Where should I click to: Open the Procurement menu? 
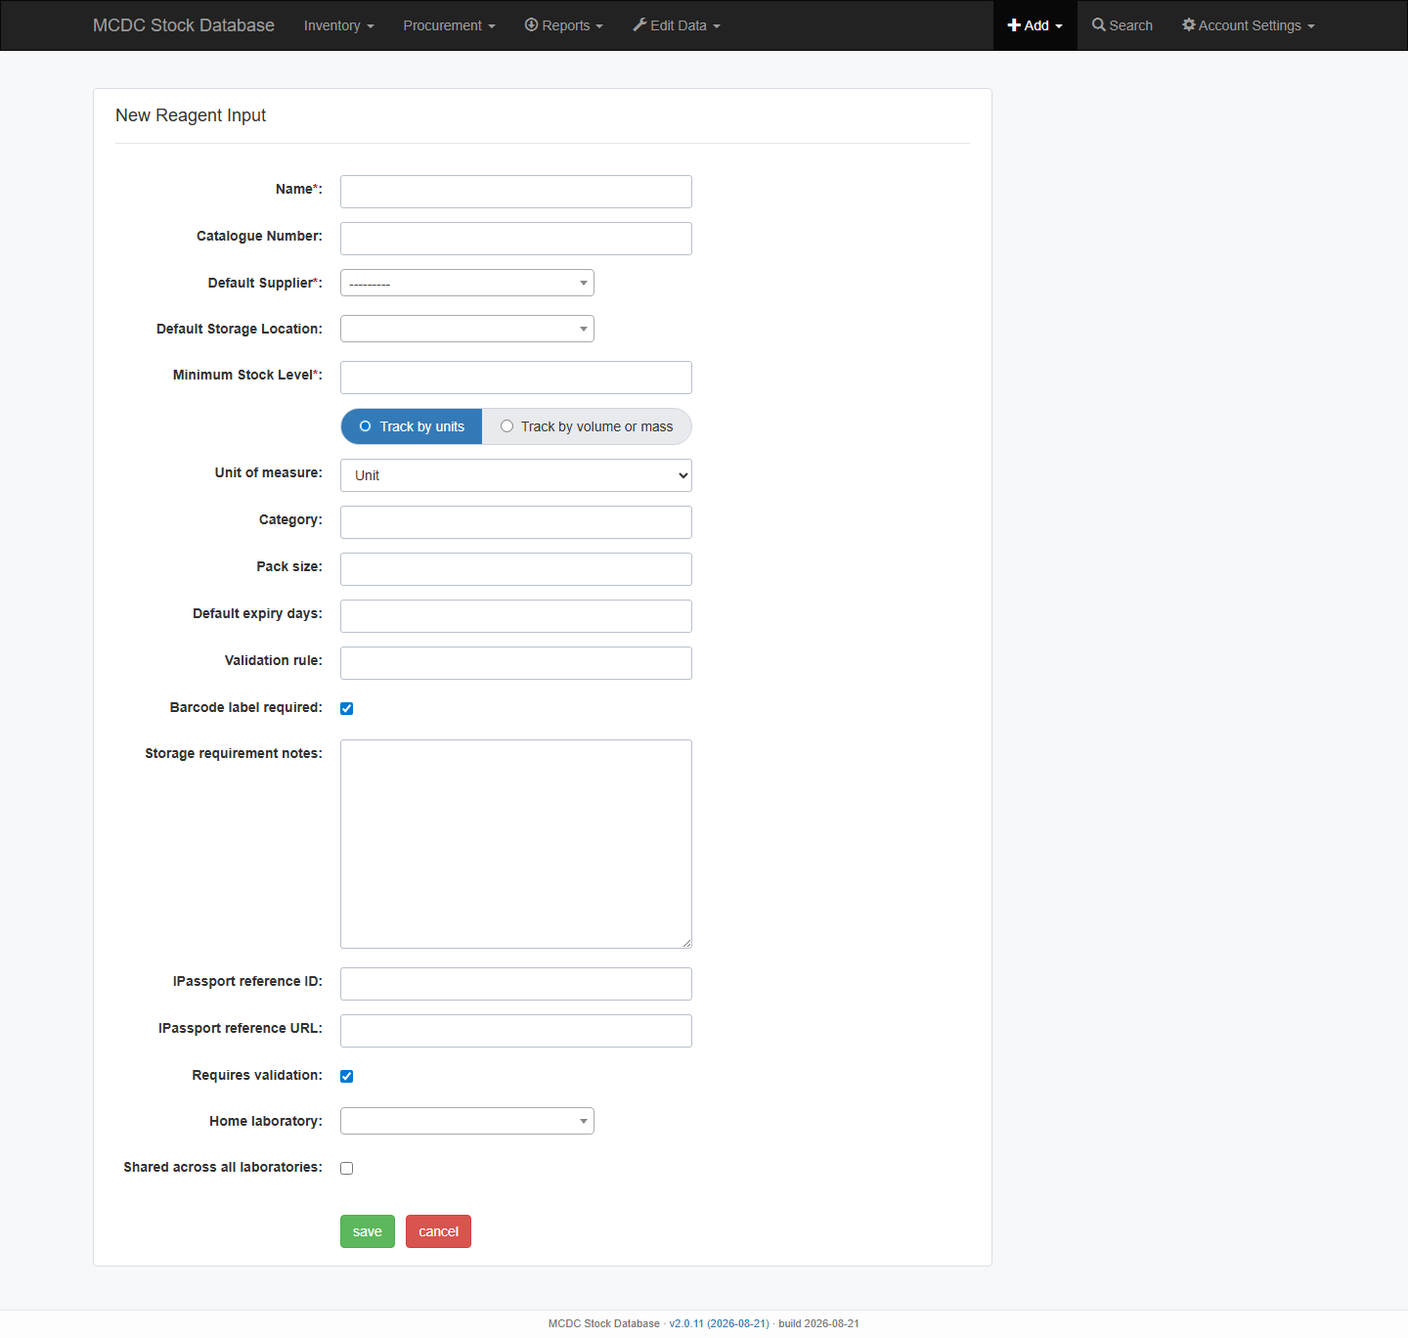[x=450, y=25]
